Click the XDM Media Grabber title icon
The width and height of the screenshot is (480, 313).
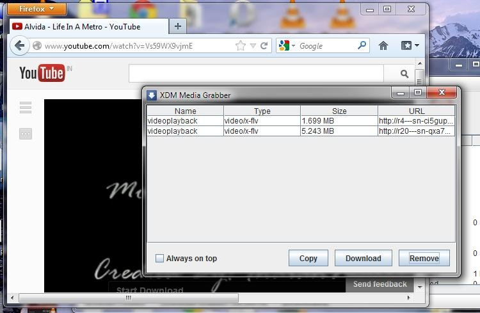tap(152, 95)
